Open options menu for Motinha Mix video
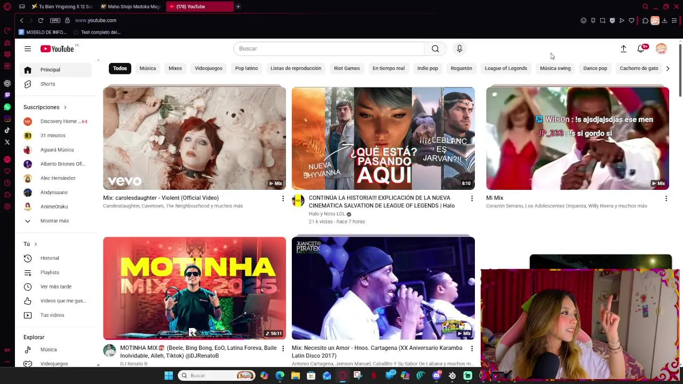Viewport: 683px width, 384px height. 283,348
